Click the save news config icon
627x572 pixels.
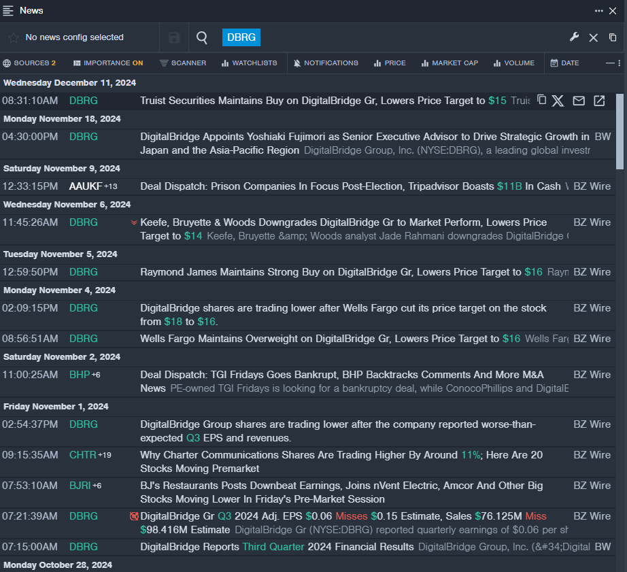coord(174,37)
